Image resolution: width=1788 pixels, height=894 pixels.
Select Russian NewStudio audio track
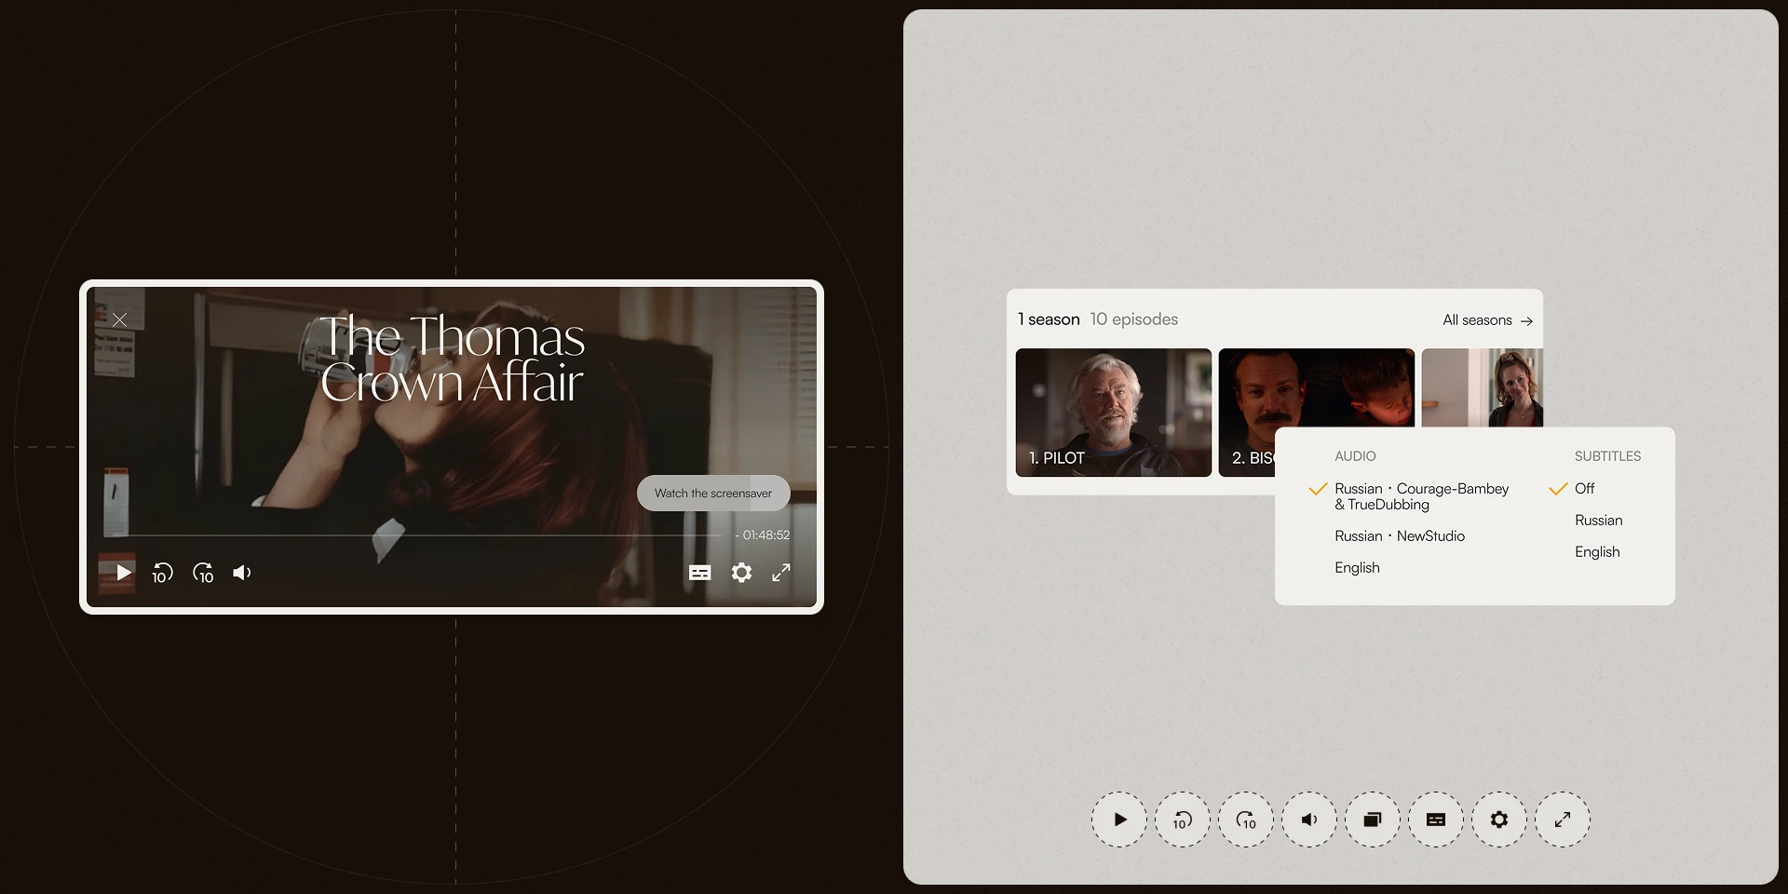point(1399,536)
